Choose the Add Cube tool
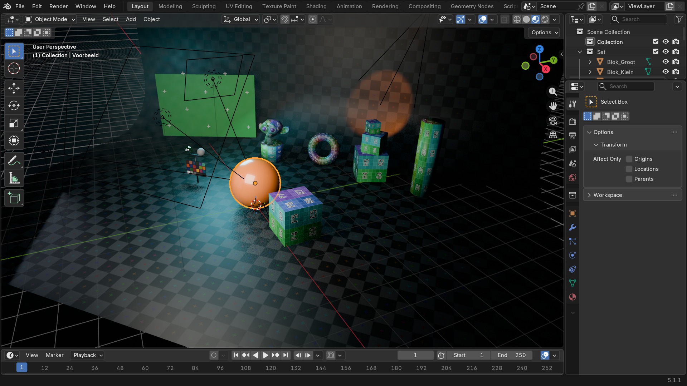 [14, 198]
